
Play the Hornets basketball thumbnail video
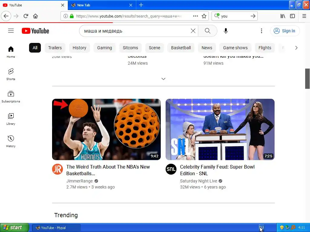click(x=106, y=129)
